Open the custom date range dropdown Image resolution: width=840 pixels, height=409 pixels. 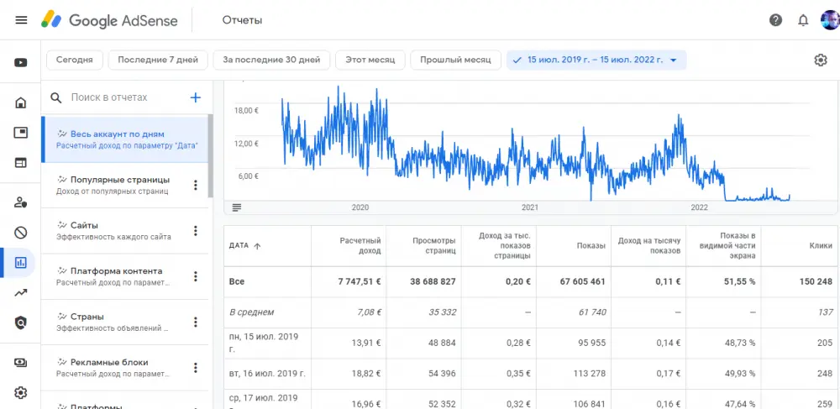[596, 60]
